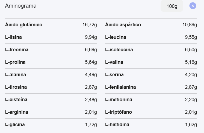Select the Ácido glutámico row
This screenshot has width=204, height=133.
pos(51,25)
